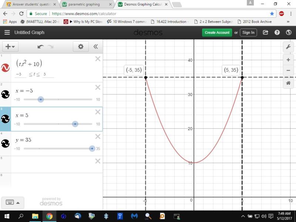Open the Action Center notifications

point(271,216)
